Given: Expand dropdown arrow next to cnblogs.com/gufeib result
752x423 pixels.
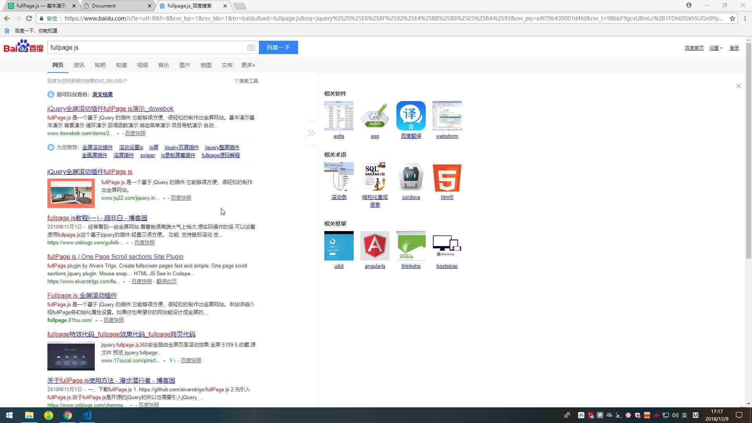Looking at the screenshot, I should pos(127,243).
